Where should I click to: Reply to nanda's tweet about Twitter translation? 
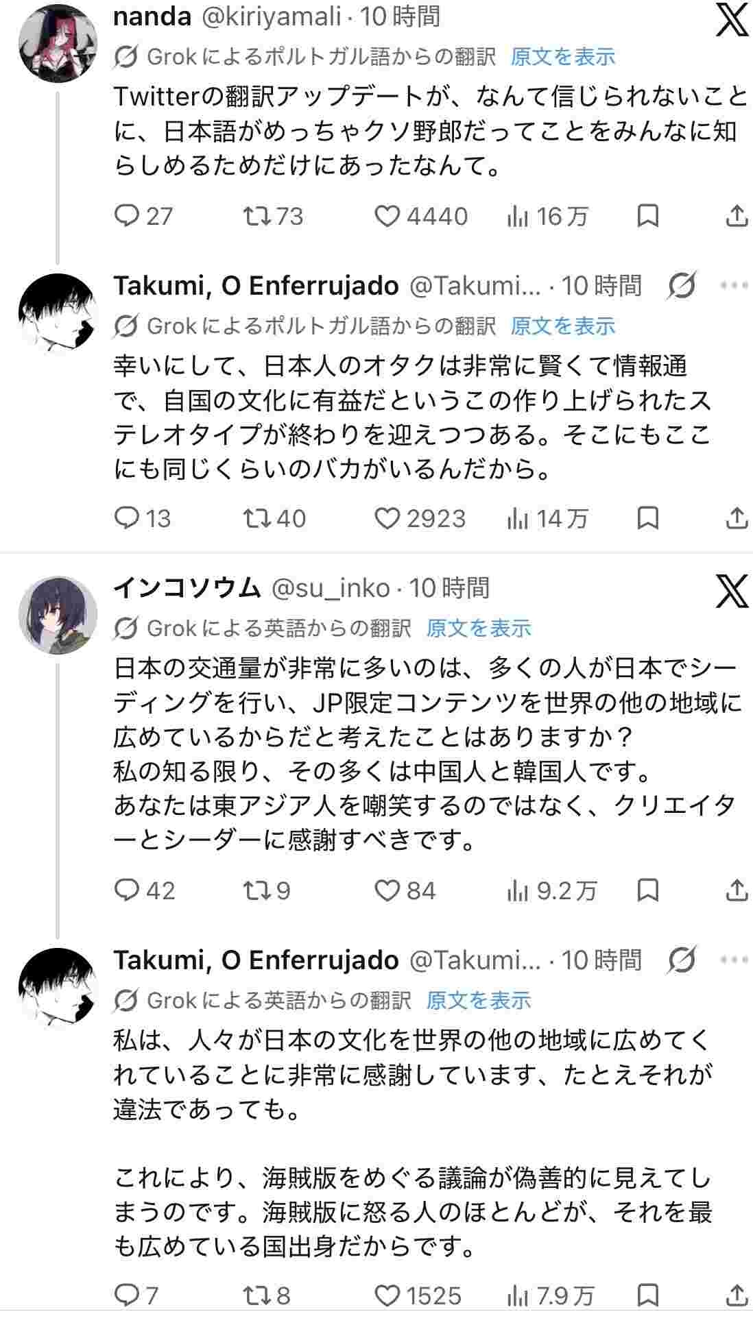click(127, 217)
